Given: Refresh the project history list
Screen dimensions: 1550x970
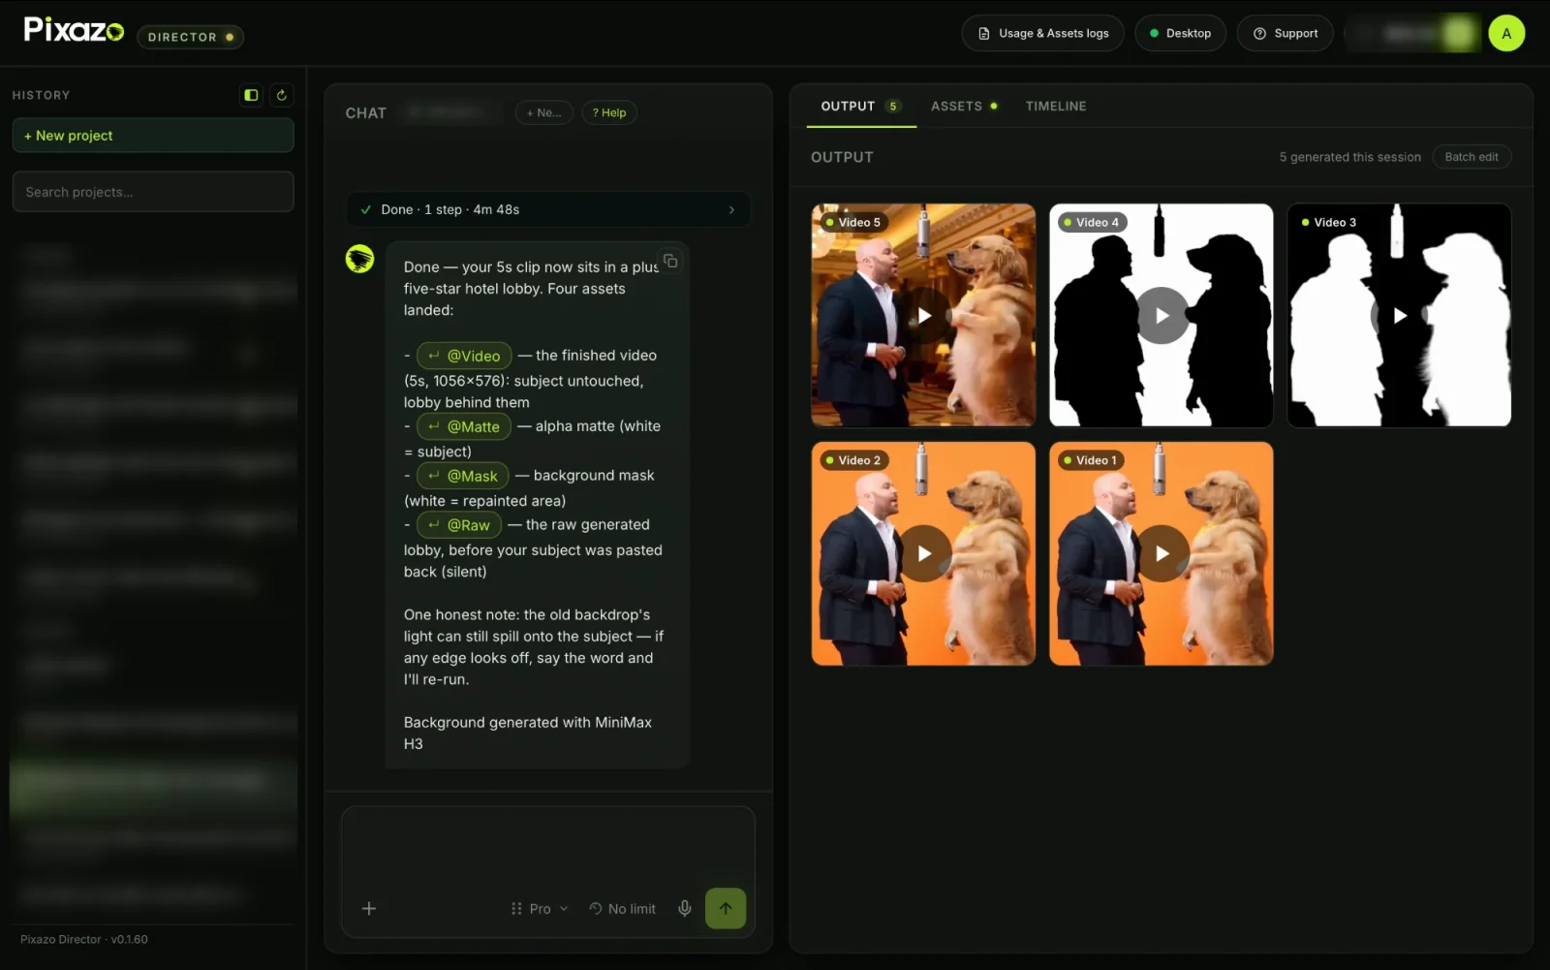Looking at the screenshot, I should (x=282, y=95).
